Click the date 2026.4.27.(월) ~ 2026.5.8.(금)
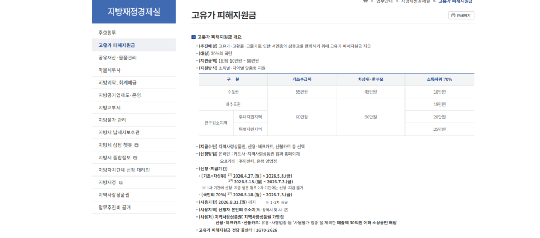 coord(263,177)
